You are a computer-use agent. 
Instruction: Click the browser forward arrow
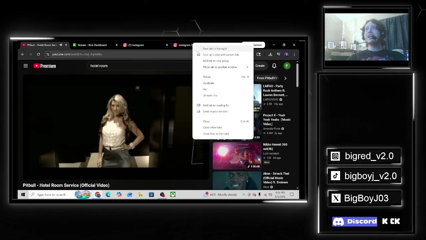[x=30, y=54]
